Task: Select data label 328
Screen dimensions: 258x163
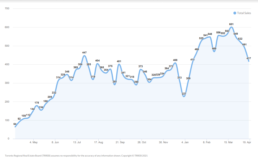Action: coord(154,75)
